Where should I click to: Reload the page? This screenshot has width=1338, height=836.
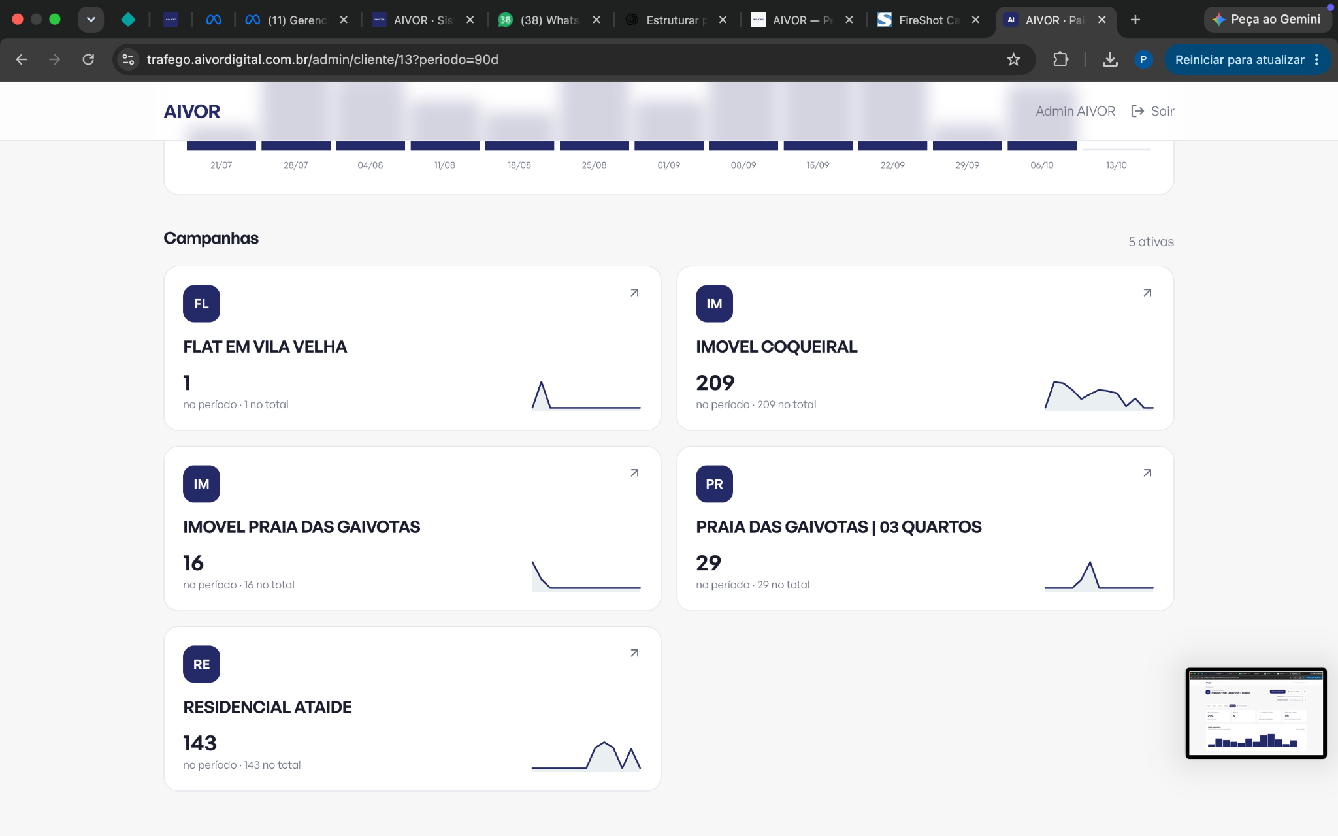pos(88,59)
